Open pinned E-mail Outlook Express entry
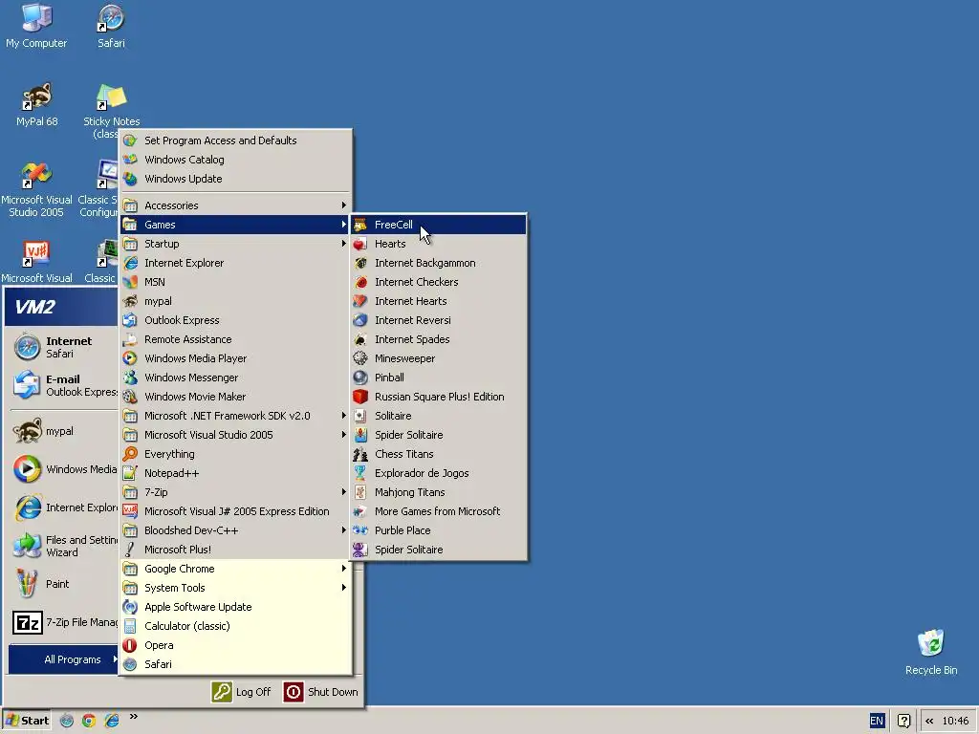The height and width of the screenshot is (734, 979). pos(62,385)
